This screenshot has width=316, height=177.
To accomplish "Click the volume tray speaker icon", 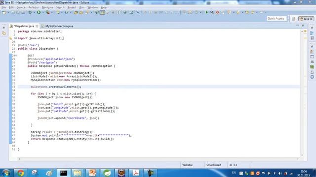I will (280, 173).
